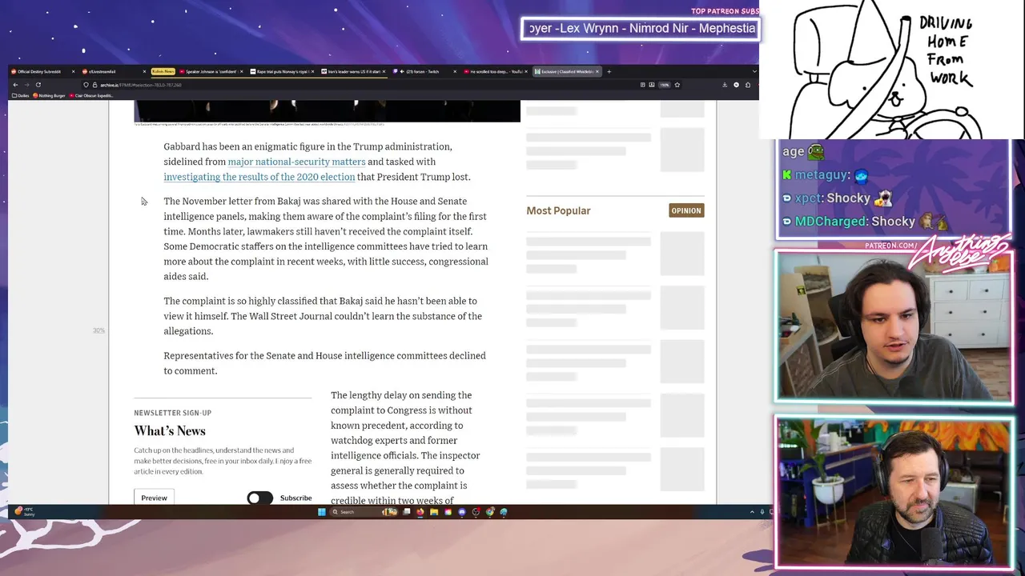Image resolution: width=1025 pixels, height=576 pixels.
Task: Open Task View on the taskbar
Action: coord(407,512)
